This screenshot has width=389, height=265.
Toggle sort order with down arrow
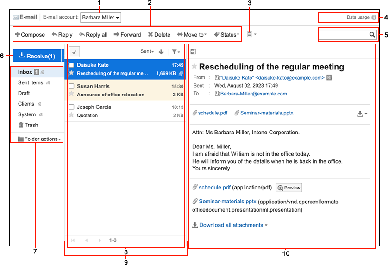(x=161, y=51)
